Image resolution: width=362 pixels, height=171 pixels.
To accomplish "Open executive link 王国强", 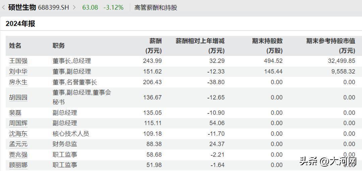I will pyautogui.click(x=18, y=61).
